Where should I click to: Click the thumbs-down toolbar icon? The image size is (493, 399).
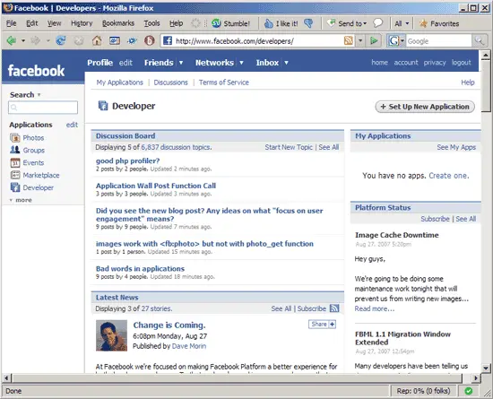[x=308, y=23]
